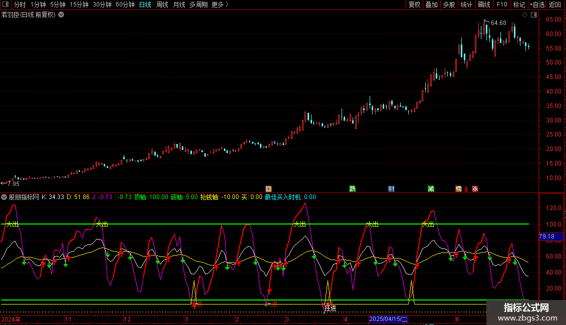Viewport: 566px width, 325px height.
Task: Select the 30分钟 period tab
Action: [x=102, y=4]
